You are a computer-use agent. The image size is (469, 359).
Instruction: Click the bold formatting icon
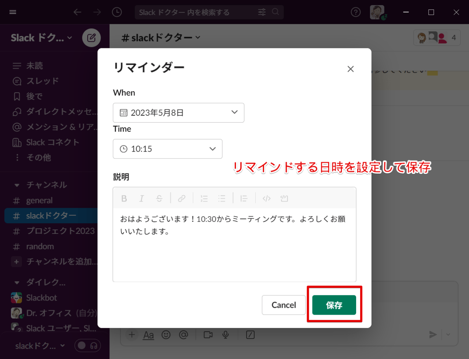pos(124,198)
